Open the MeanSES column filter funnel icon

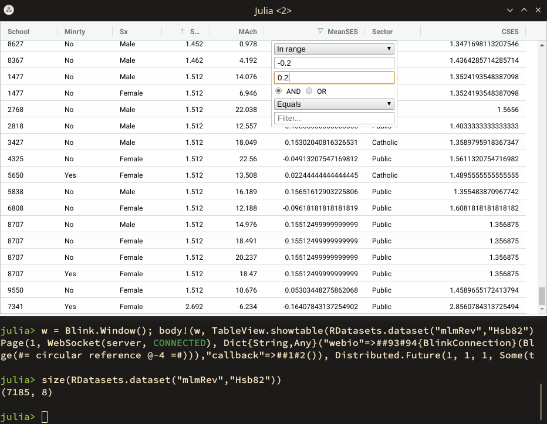click(320, 31)
